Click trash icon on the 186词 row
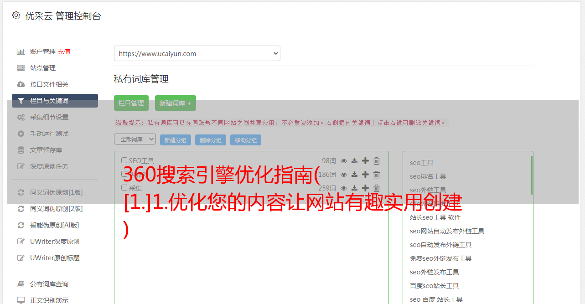The width and height of the screenshot is (585, 304). (x=377, y=175)
